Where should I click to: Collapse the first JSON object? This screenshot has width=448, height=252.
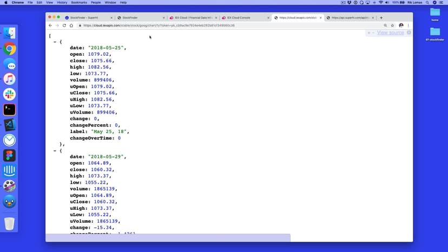pyautogui.click(x=55, y=42)
